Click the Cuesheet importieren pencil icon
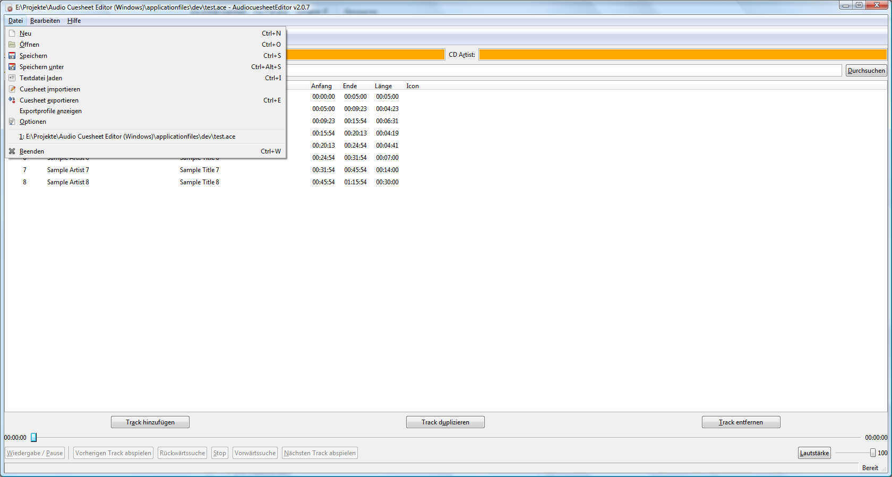The width and height of the screenshot is (892, 477). [12, 89]
